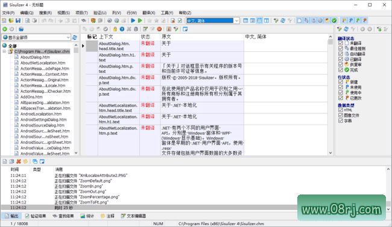Toggle the HTML data type checkbox
Image resolution: width=392 pixels, height=227 pixels.
(341, 110)
